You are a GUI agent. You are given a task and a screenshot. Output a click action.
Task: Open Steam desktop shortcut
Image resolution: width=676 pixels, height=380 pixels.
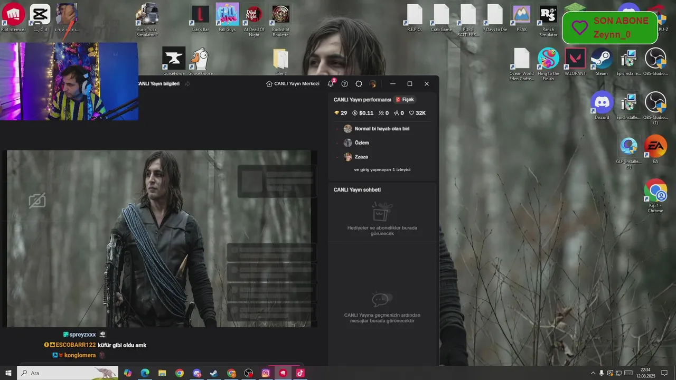tap(602, 62)
